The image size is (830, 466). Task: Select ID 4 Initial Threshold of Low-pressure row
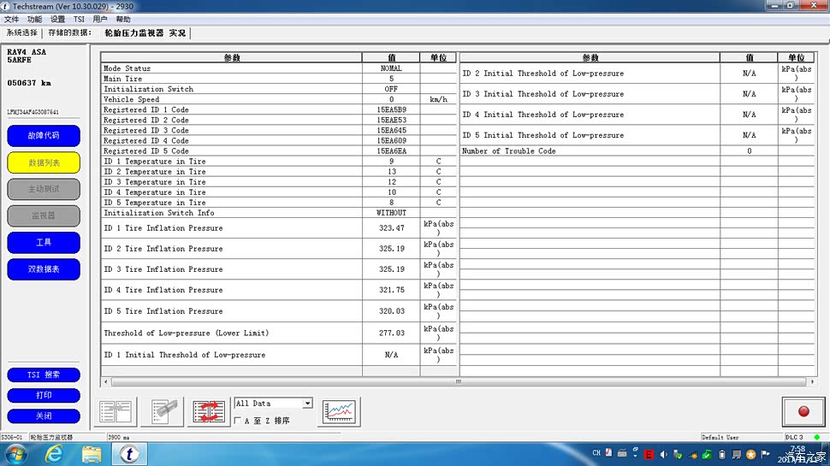click(x=637, y=115)
